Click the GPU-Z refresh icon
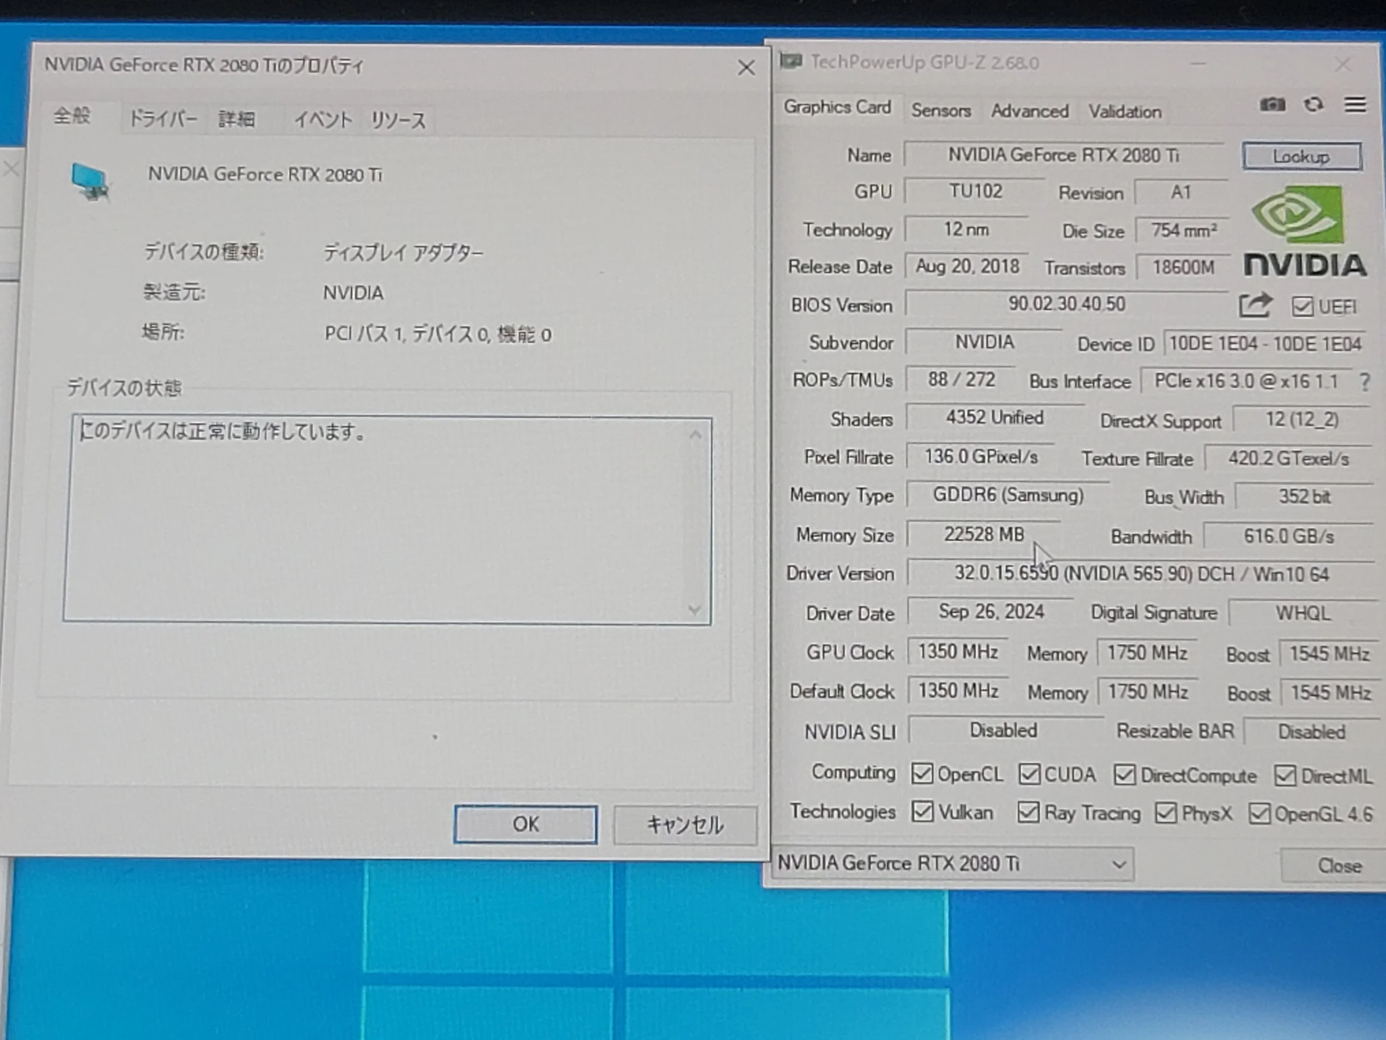This screenshot has height=1040, width=1386. (1314, 104)
